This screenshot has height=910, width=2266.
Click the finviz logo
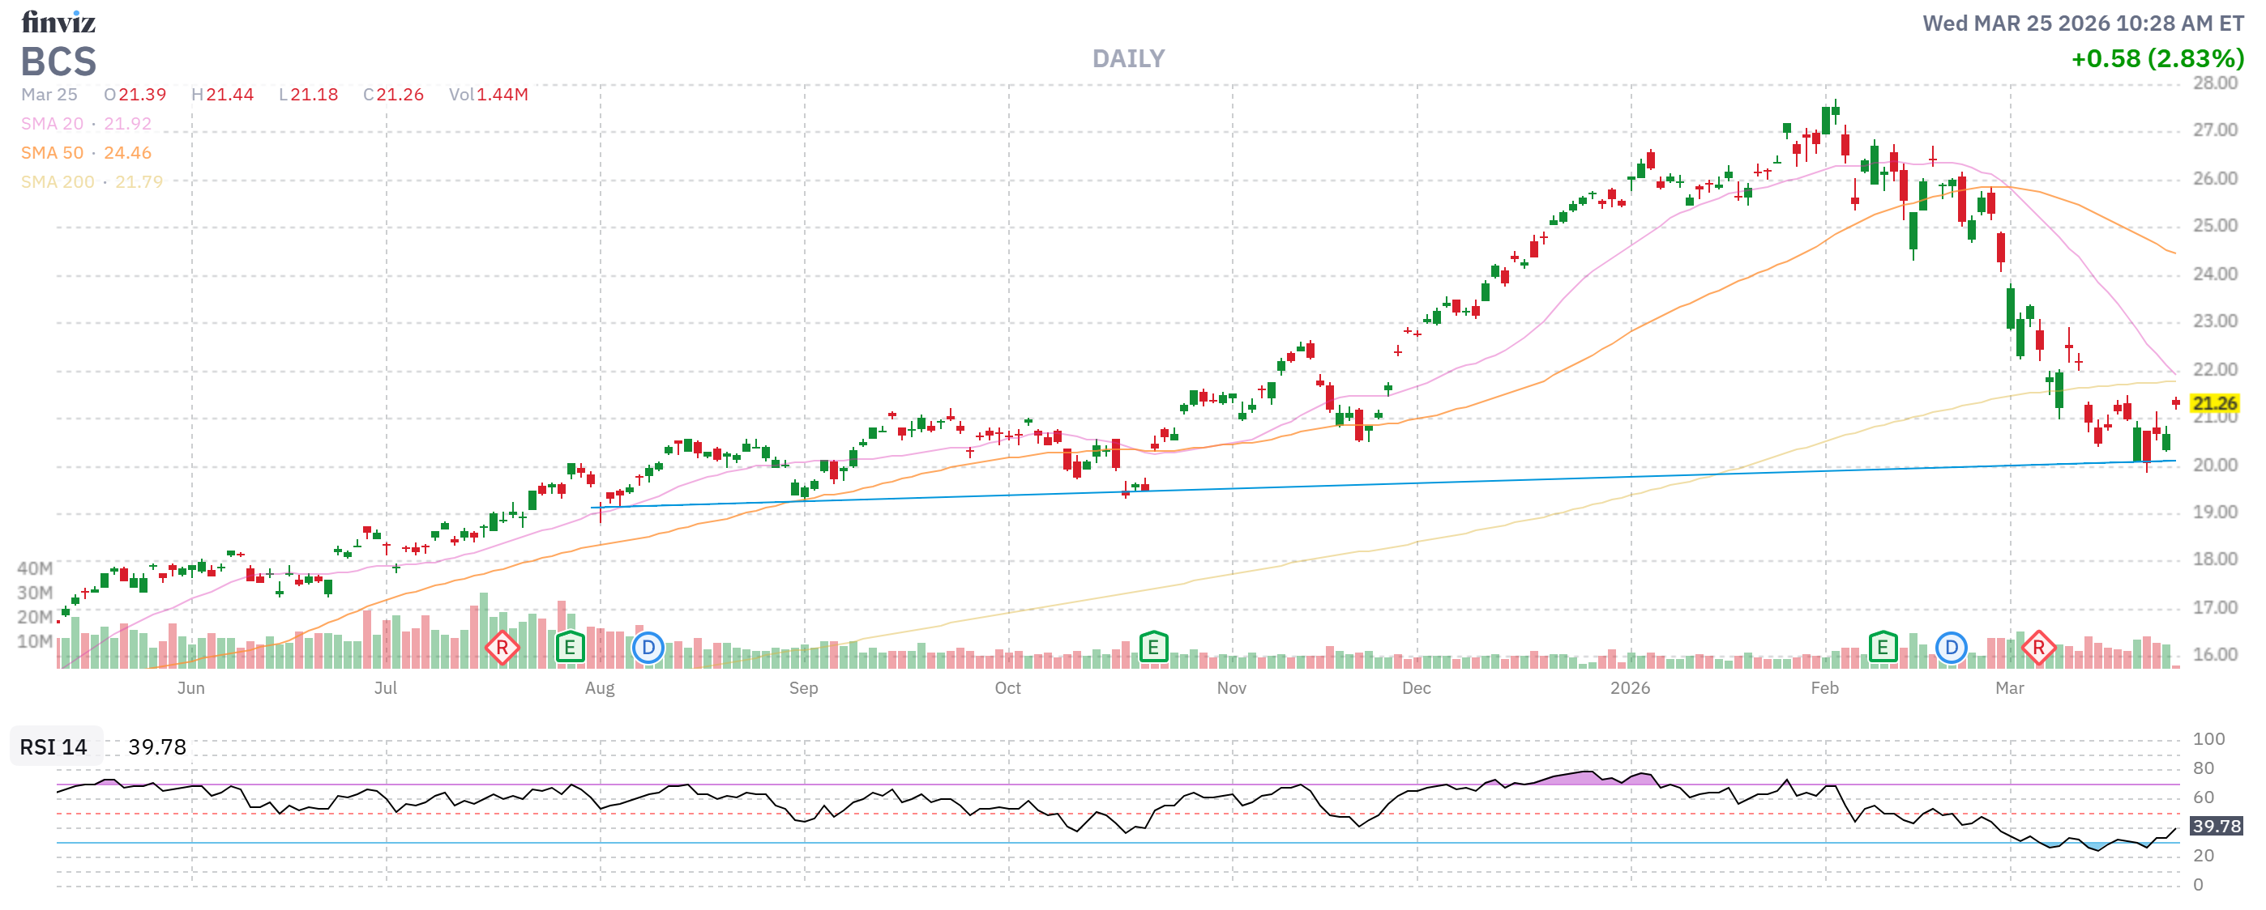58,23
